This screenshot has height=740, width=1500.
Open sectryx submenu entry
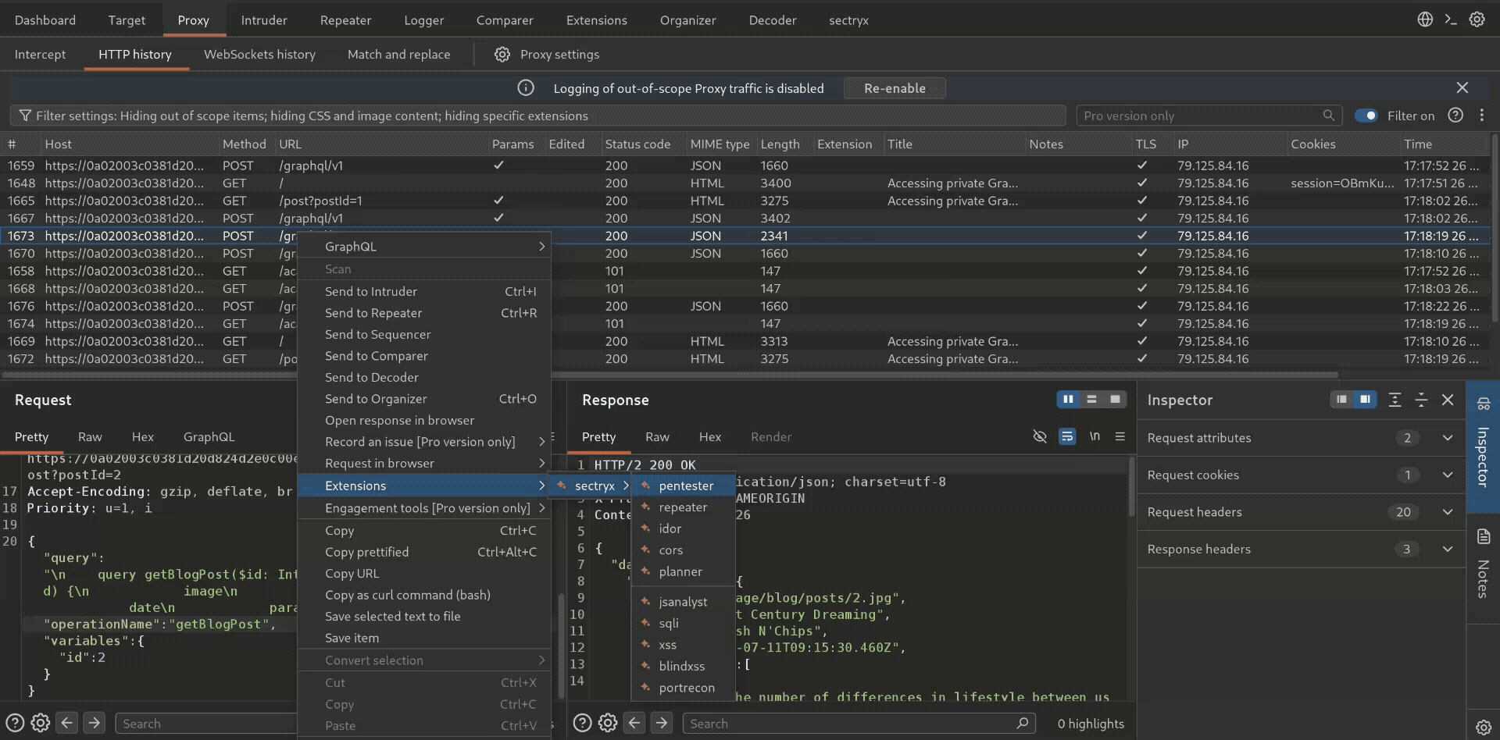pos(591,486)
